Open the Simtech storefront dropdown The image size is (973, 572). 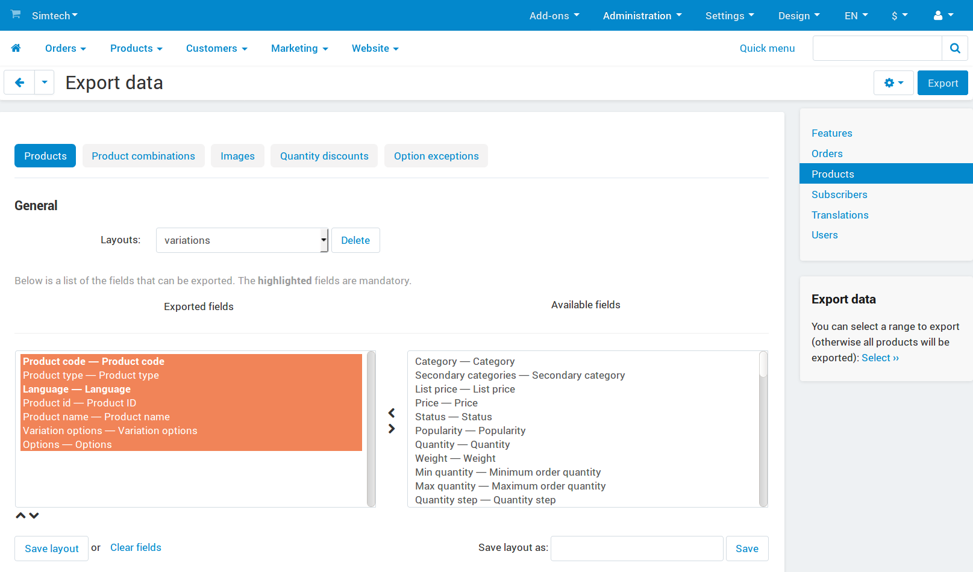coord(55,16)
